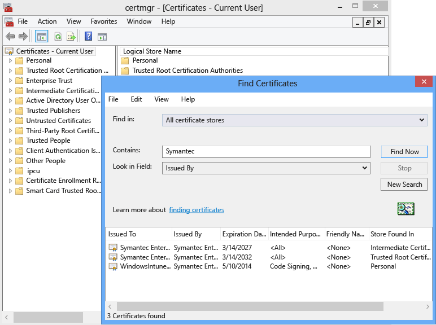Click Logical Store Name column header

pos(254,51)
